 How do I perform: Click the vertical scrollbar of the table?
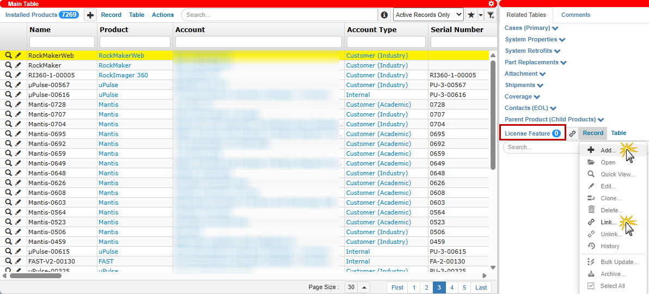click(493, 115)
